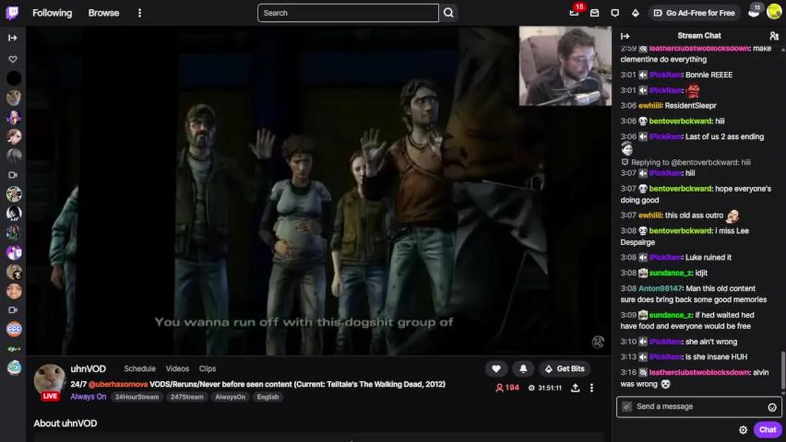Open the uhnVOD channel avatar
The height and width of the screenshot is (442, 786).
pyautogui.click(x=49, y=380)
